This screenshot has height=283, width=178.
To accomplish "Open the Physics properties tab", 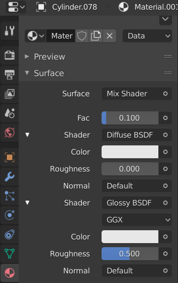I will 9,215.
